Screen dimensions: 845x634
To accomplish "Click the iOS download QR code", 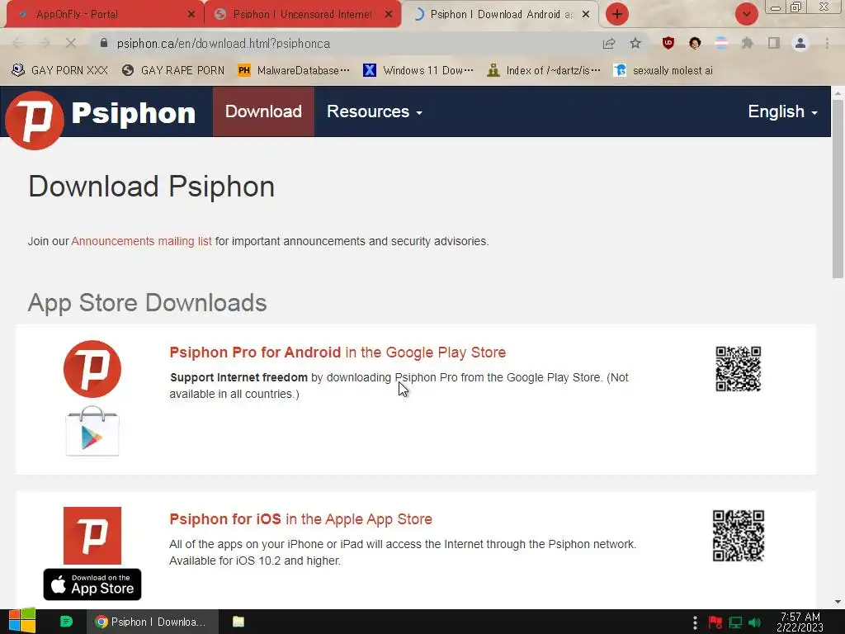I will pos(738,535).
